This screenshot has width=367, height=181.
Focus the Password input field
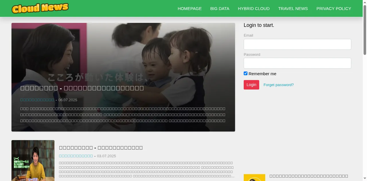tap(297, 63)
